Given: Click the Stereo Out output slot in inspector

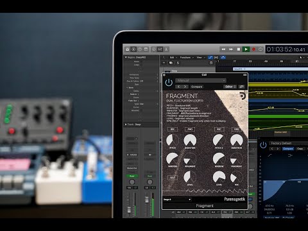Looking at the screenshot, I should point(132,168).
